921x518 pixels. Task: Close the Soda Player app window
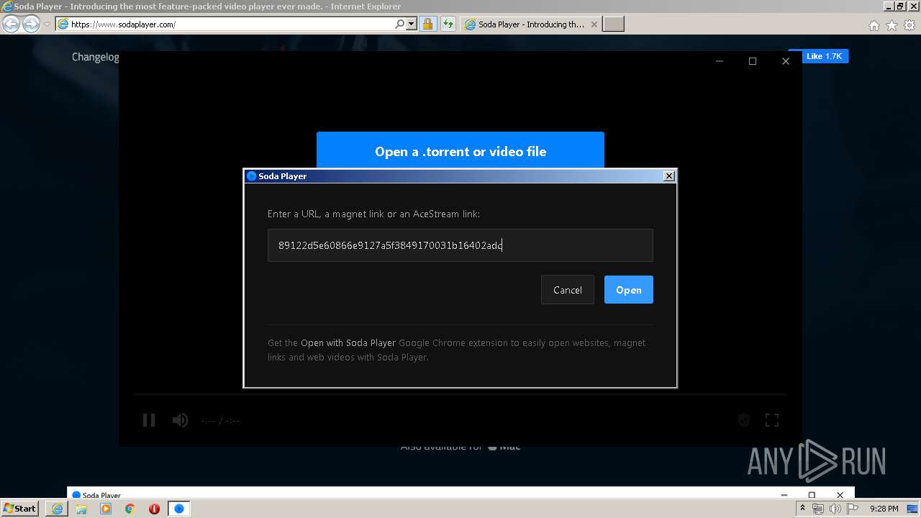[x=786, y=61]
